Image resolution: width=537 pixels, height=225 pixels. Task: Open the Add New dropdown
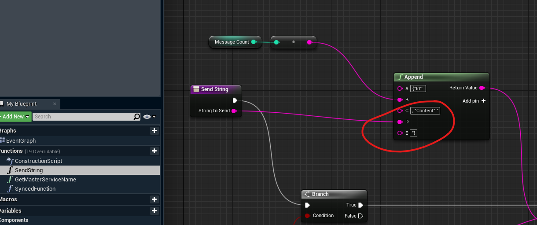(15, 117)
